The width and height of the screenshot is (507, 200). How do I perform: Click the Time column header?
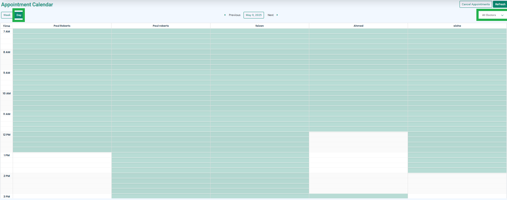click(7, 26)
